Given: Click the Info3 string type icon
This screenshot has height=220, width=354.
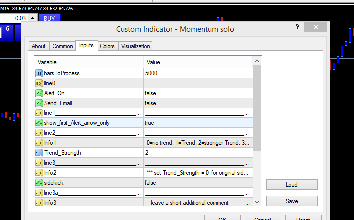Looking at the screenshot, I should pos(39,203).
